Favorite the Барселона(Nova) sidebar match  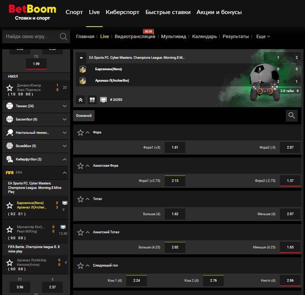pos(10,206)
